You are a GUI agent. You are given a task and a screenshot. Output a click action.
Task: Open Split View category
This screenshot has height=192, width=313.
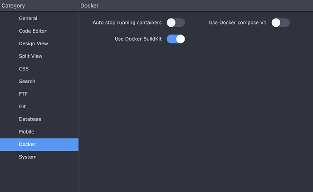(39, 56)
